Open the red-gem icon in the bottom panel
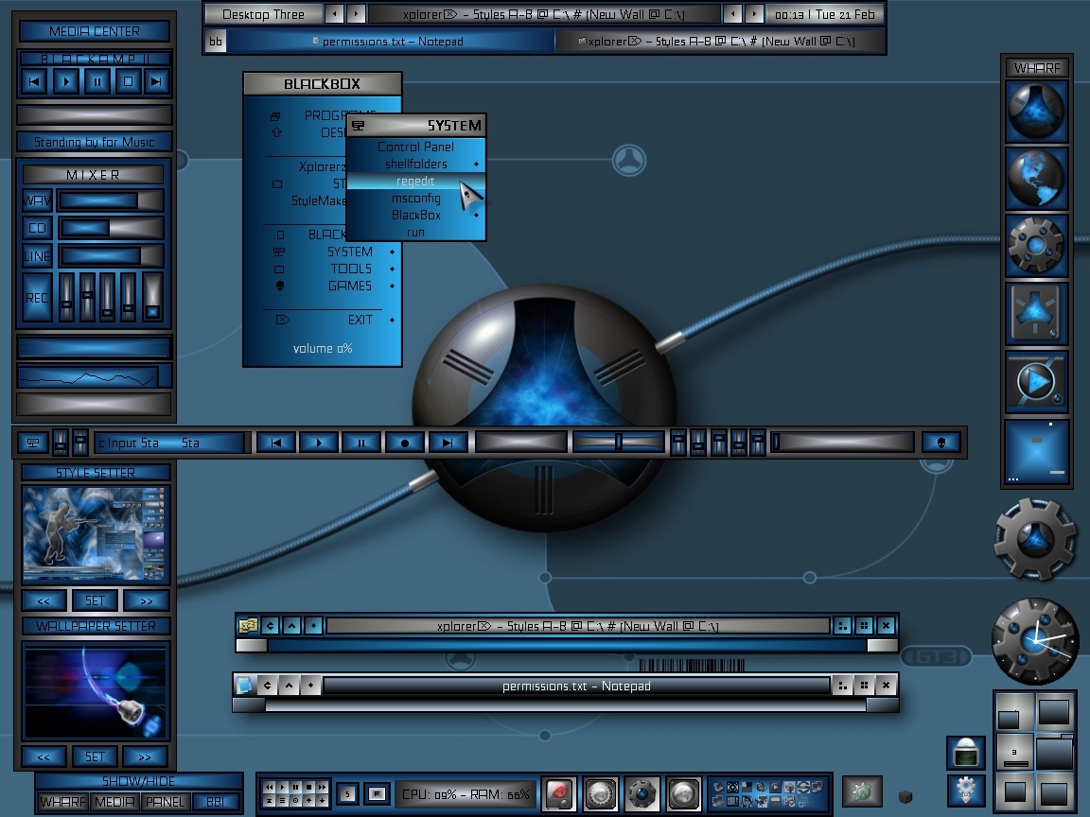Screen dimensions: 1090x817 pyautogui.click(x=559, y=793)
